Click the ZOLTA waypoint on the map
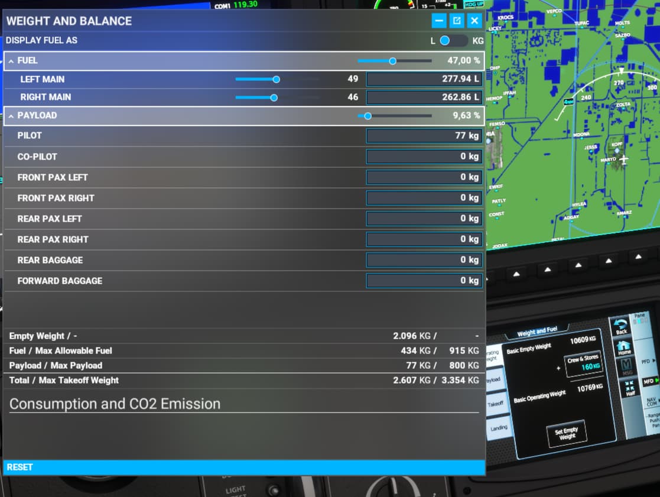This screenshot has height=497, width=660. pos(623,105)
